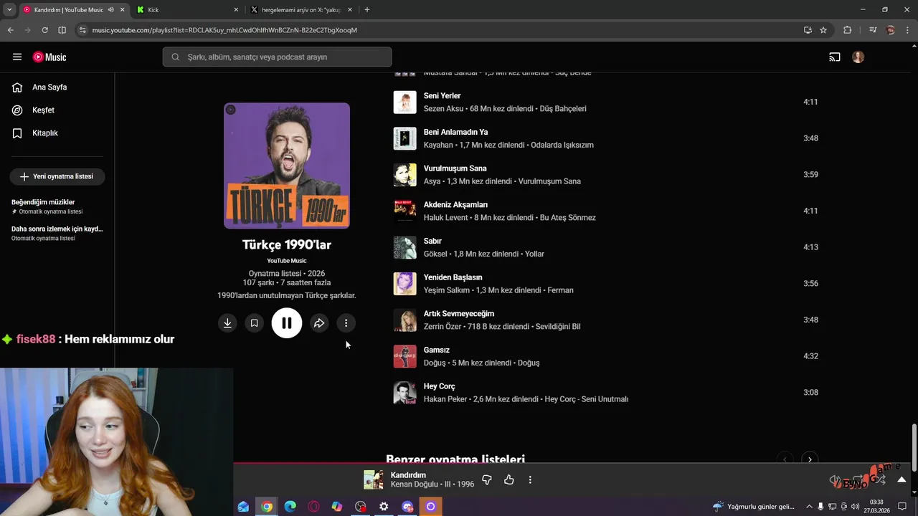Image resolution: width=918 pixels, height=516 pixels.
Task: Play Sabır by Göksel
Action: point(432,242)
